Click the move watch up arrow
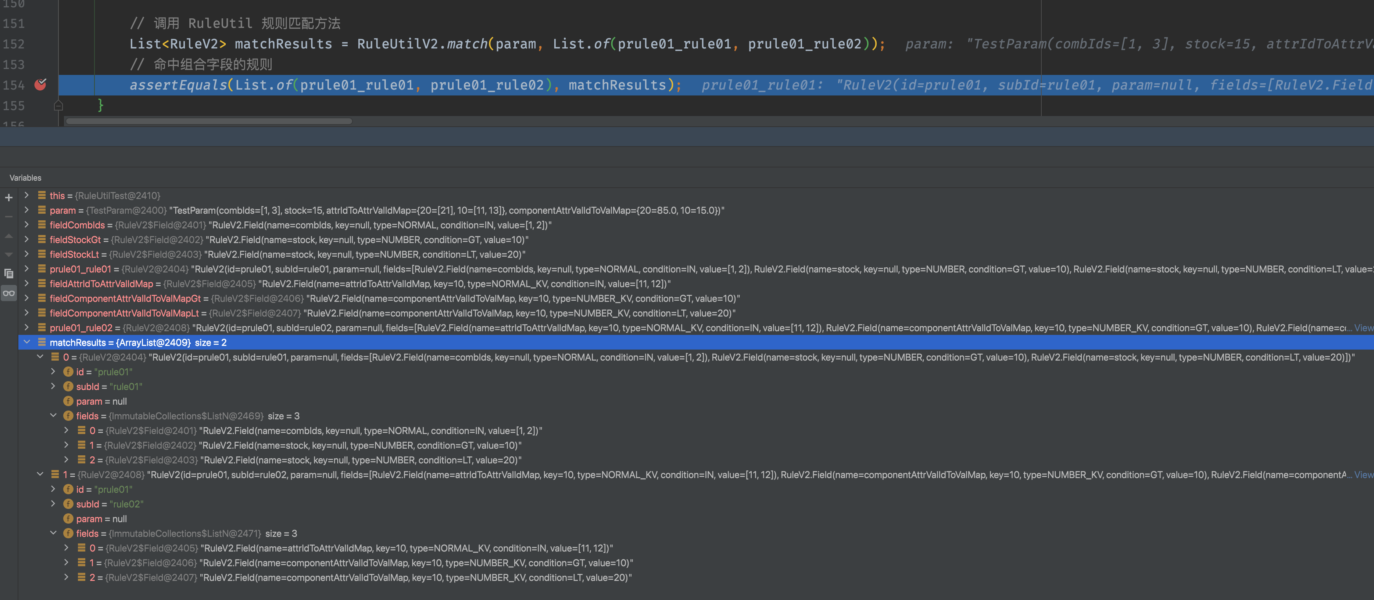The height and width of the screenshot is (600, 1374). click(x=8, y=235)
